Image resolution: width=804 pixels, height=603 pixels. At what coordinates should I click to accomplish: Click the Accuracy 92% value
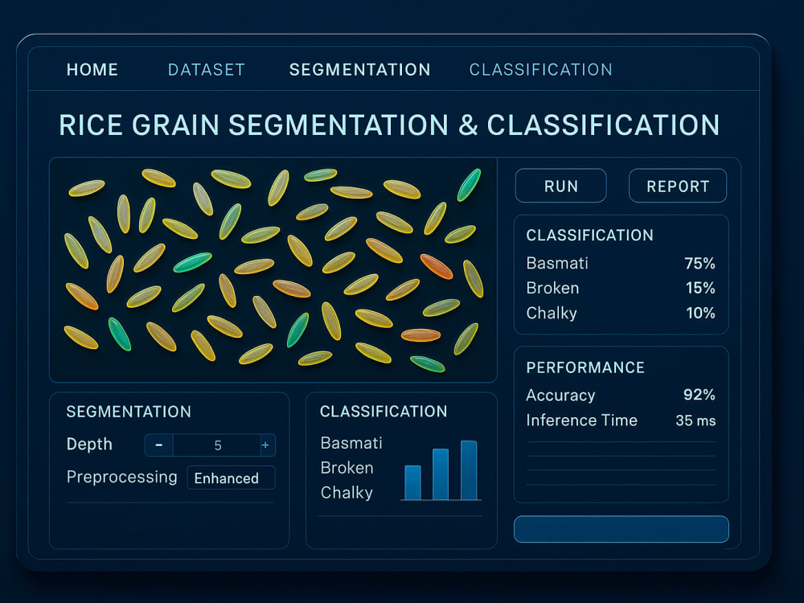(699, 395)
